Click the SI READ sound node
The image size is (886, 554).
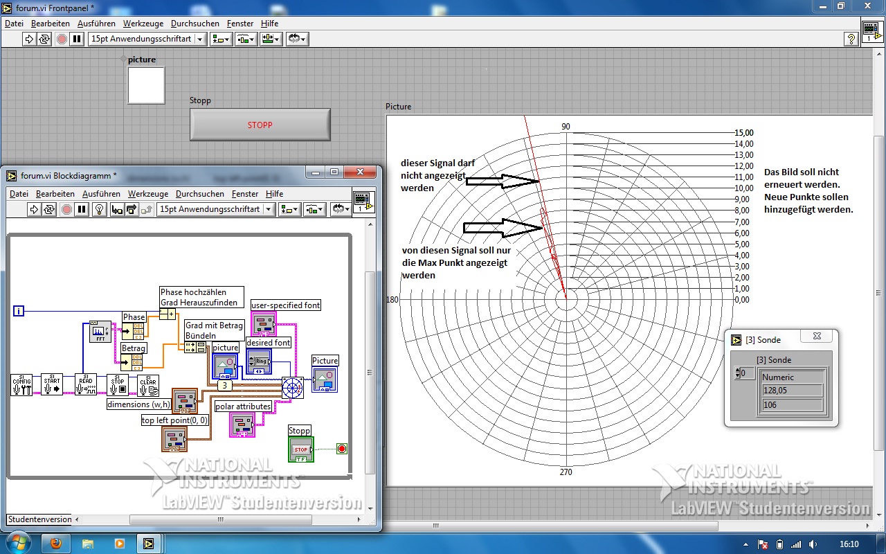pos(85,384)
